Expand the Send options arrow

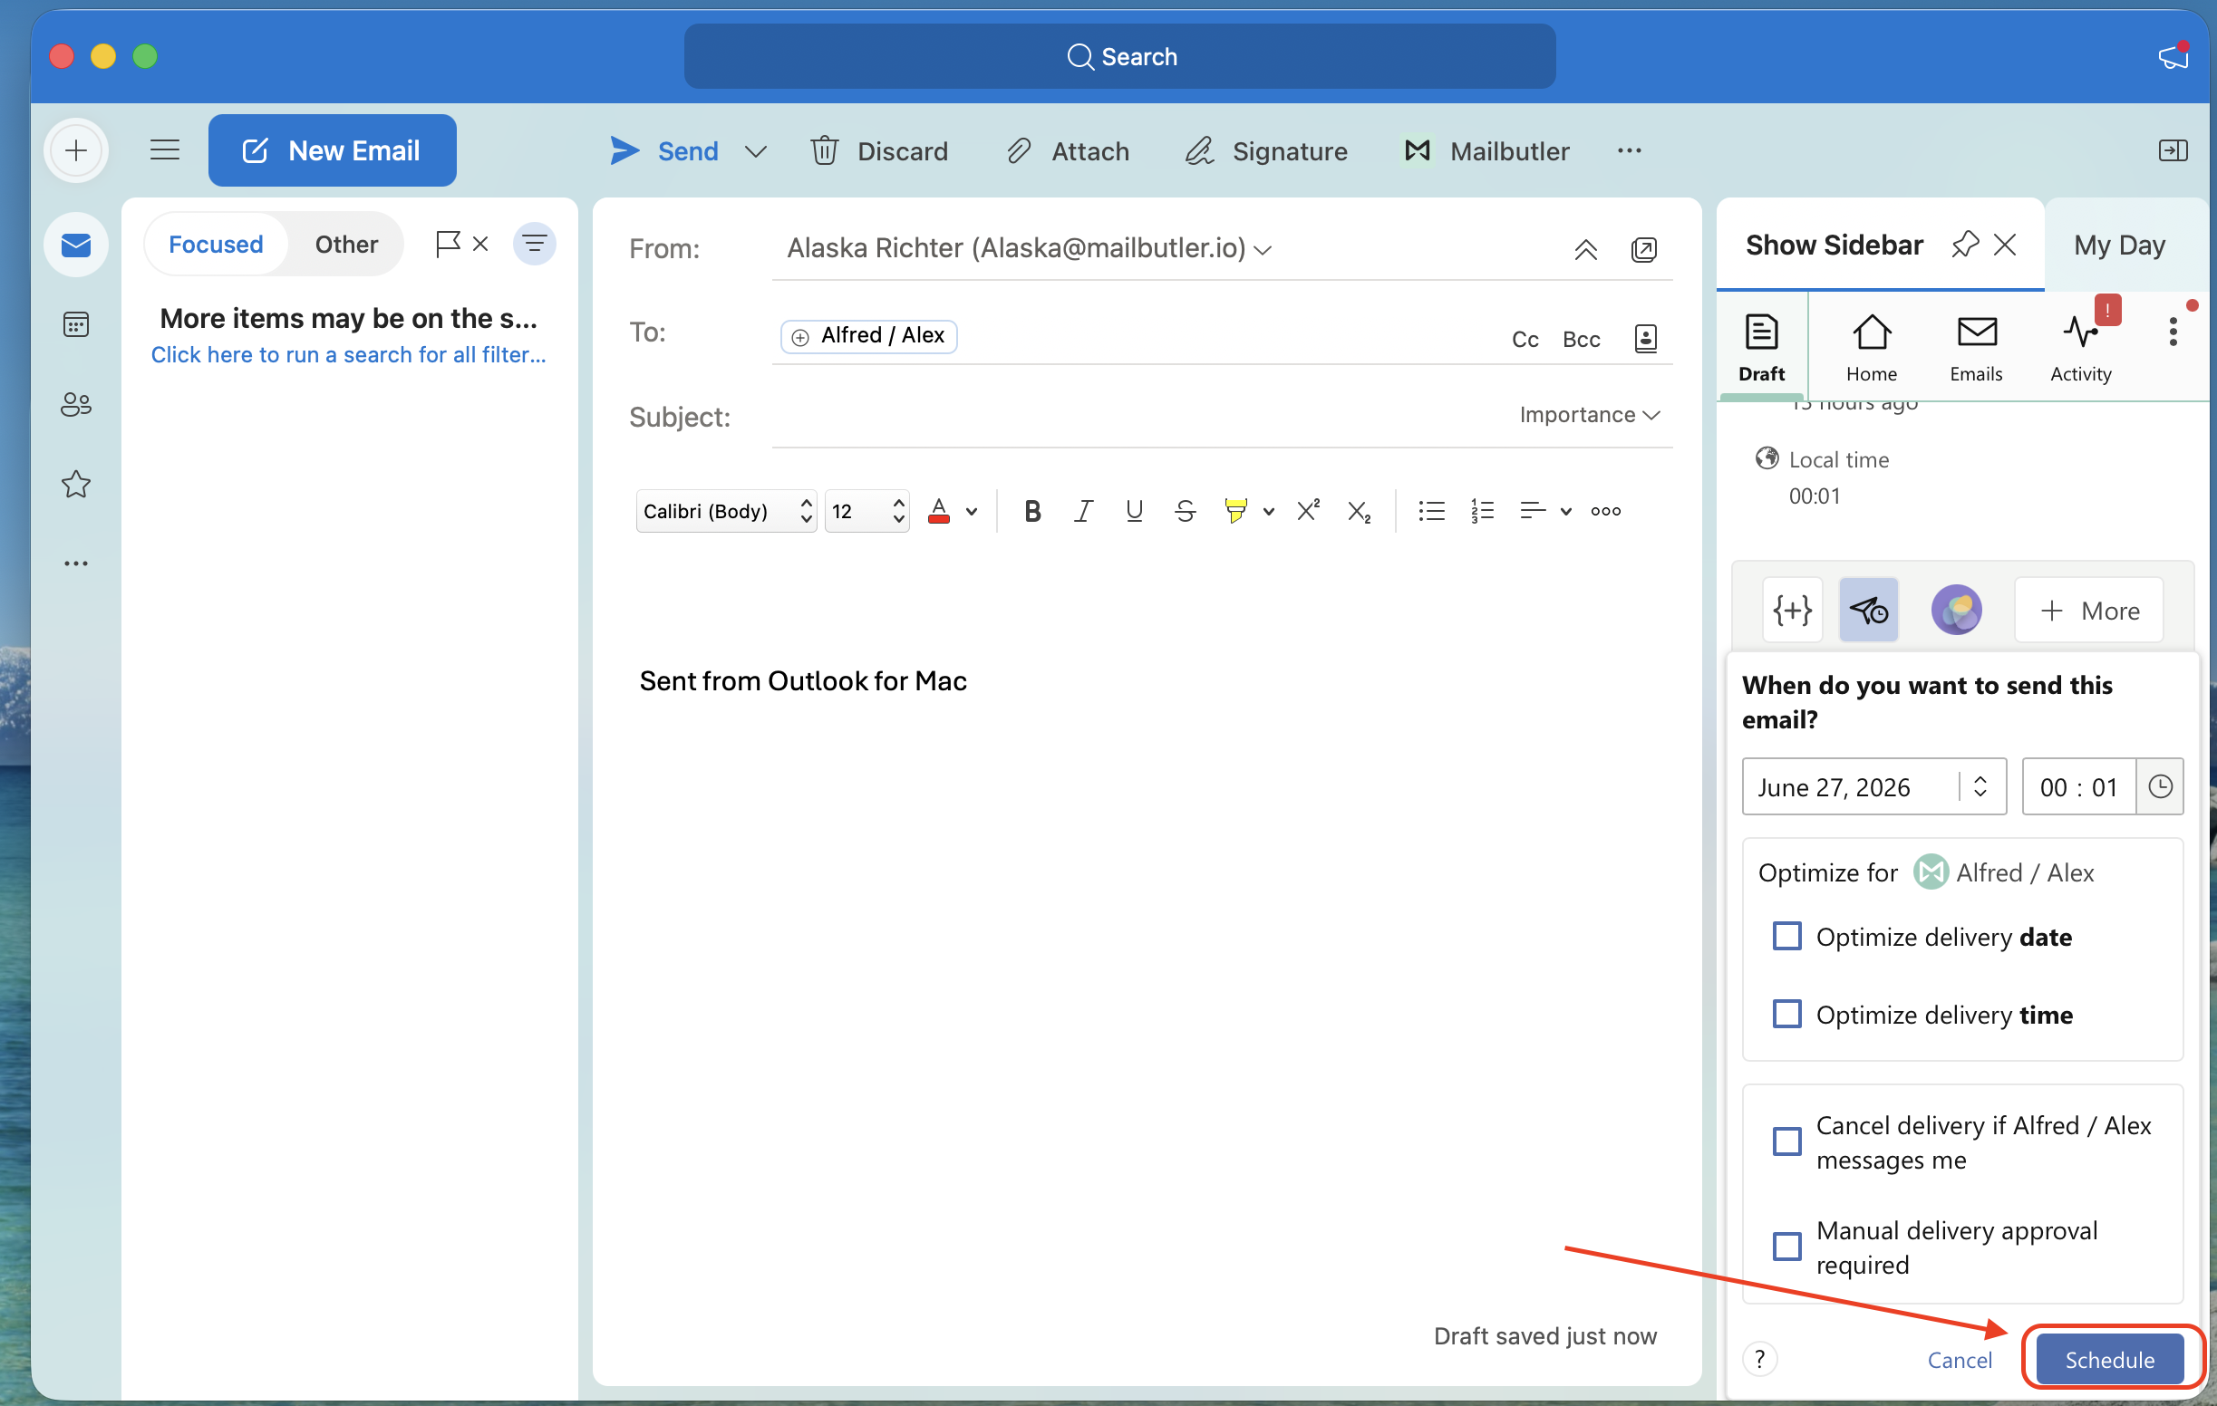[755, 151]
